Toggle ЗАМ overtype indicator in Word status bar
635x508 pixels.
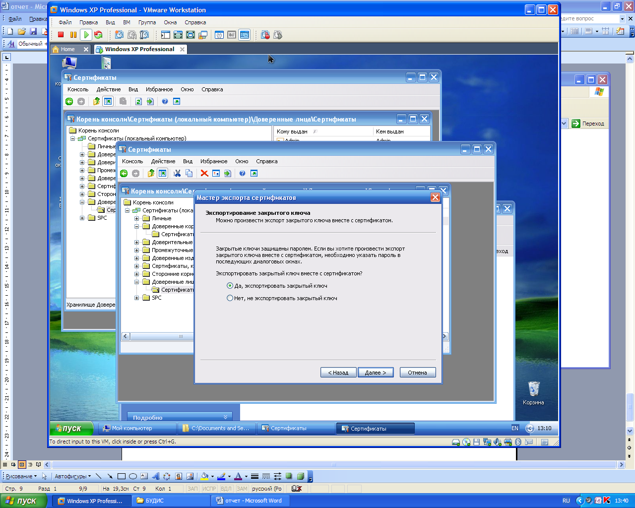[242, 489]
